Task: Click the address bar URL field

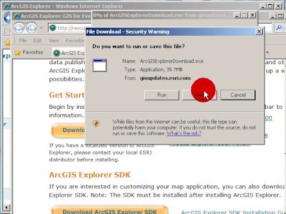Action: (70, 28)
